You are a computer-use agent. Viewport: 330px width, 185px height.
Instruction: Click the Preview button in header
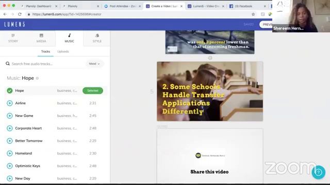point(266,25)
